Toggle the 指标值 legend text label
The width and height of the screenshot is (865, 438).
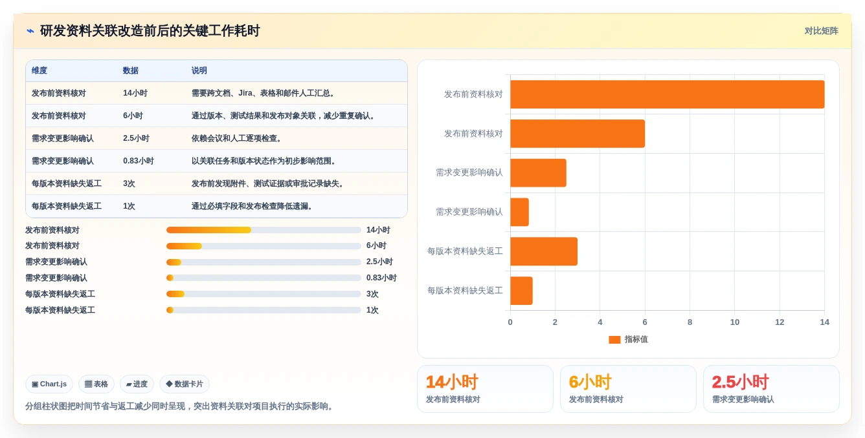tap(636, 340)
